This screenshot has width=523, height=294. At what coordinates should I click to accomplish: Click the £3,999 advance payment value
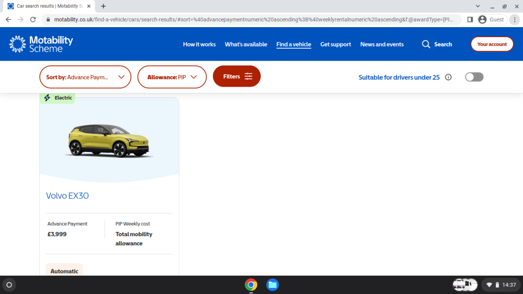pyautogui.click(x=57, y=234)
